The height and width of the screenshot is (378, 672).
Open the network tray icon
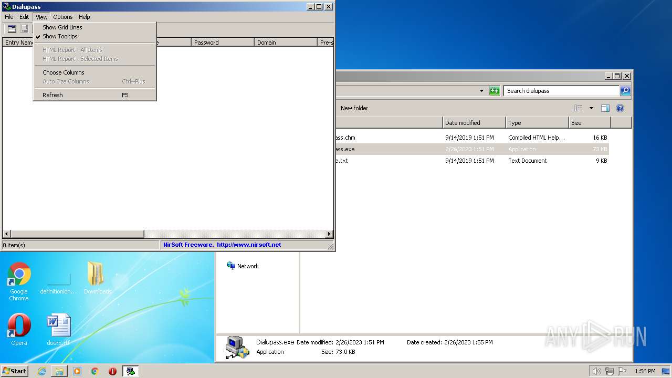[609, 371]
